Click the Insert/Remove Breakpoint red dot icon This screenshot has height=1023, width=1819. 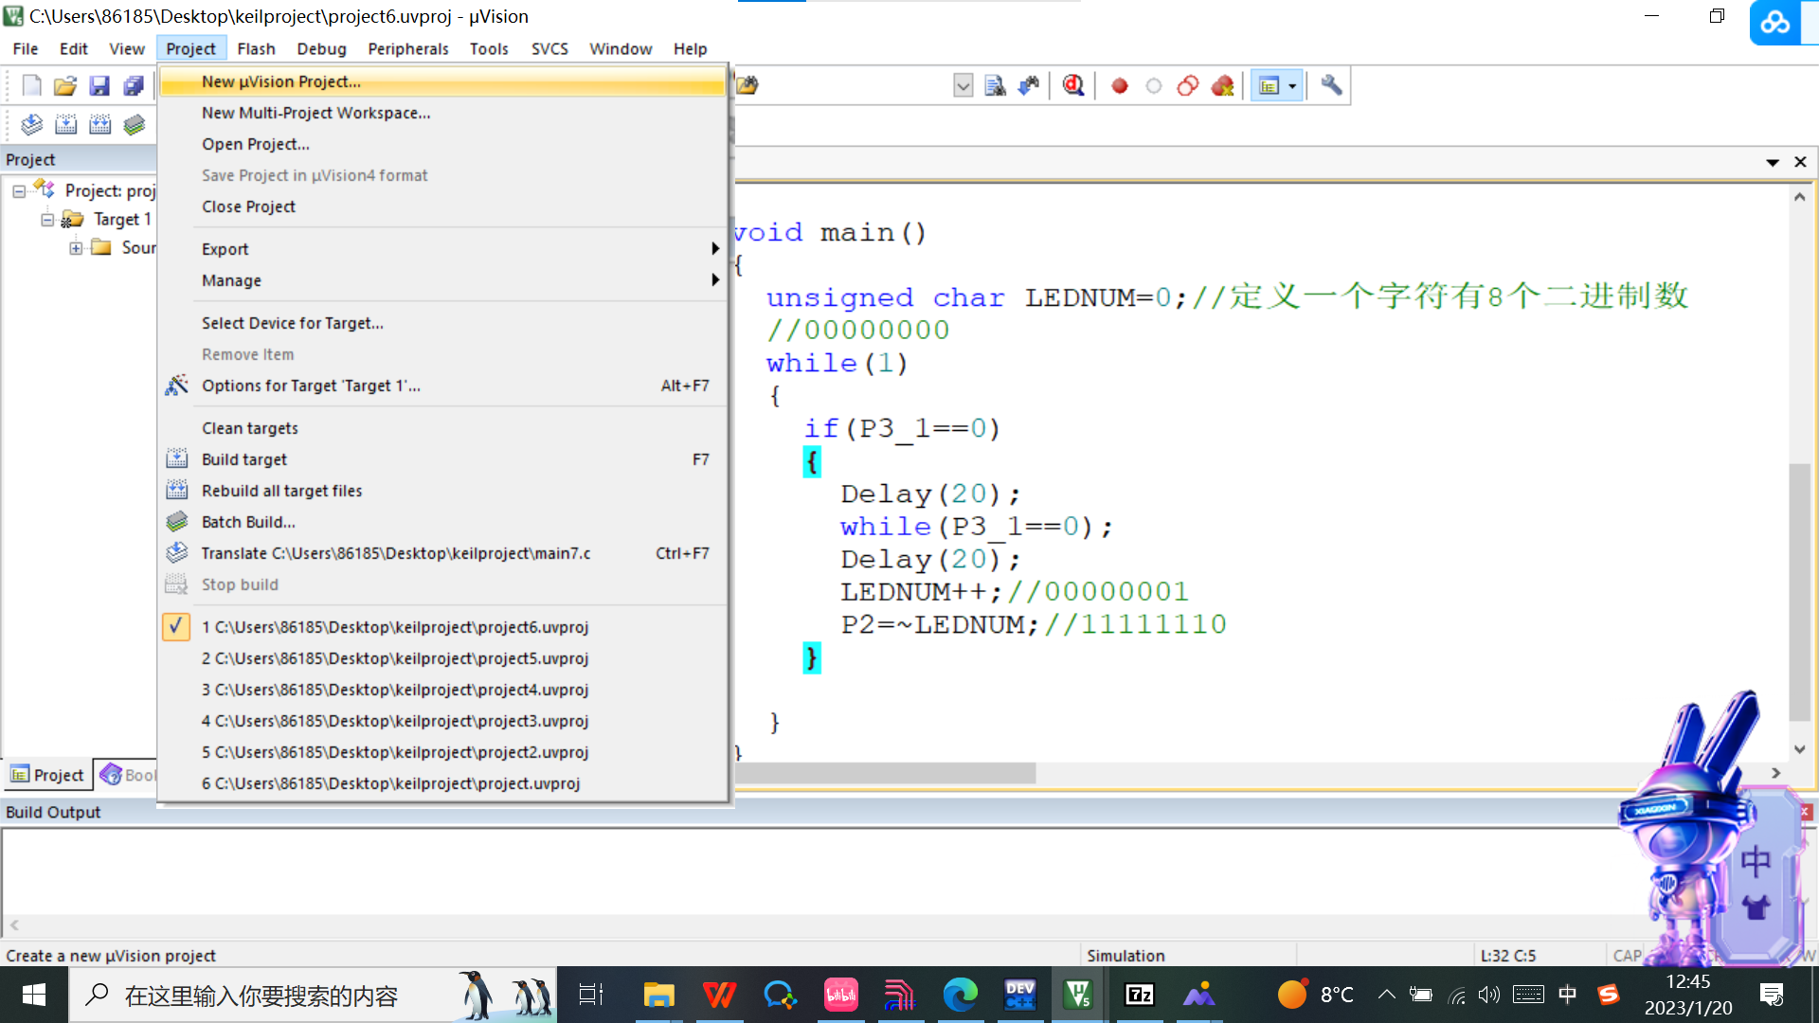pyautogui.click(x=1120, y=86)
